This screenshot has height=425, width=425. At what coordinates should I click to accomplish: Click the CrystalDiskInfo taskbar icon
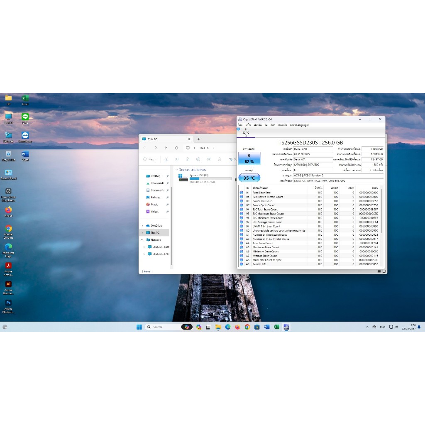coord(286,327)
